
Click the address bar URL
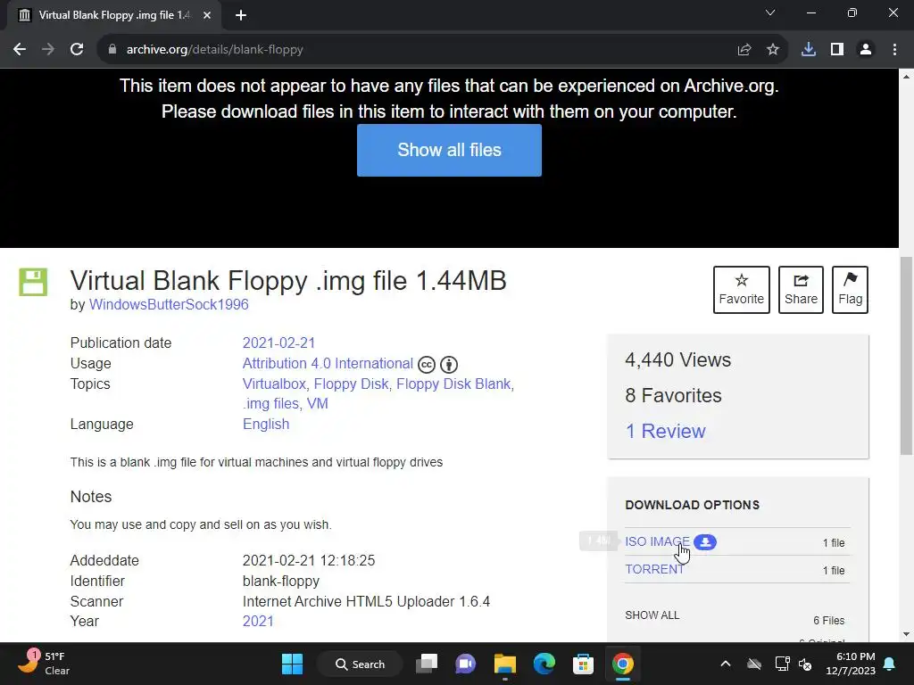pyautogui.click(x=214, y=50)
